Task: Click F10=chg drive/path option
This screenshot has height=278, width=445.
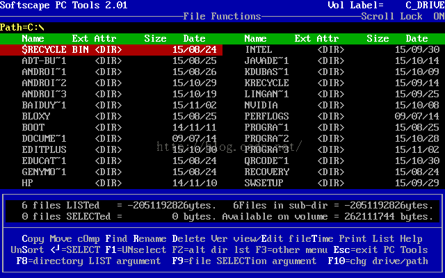Action: [378, 261]
